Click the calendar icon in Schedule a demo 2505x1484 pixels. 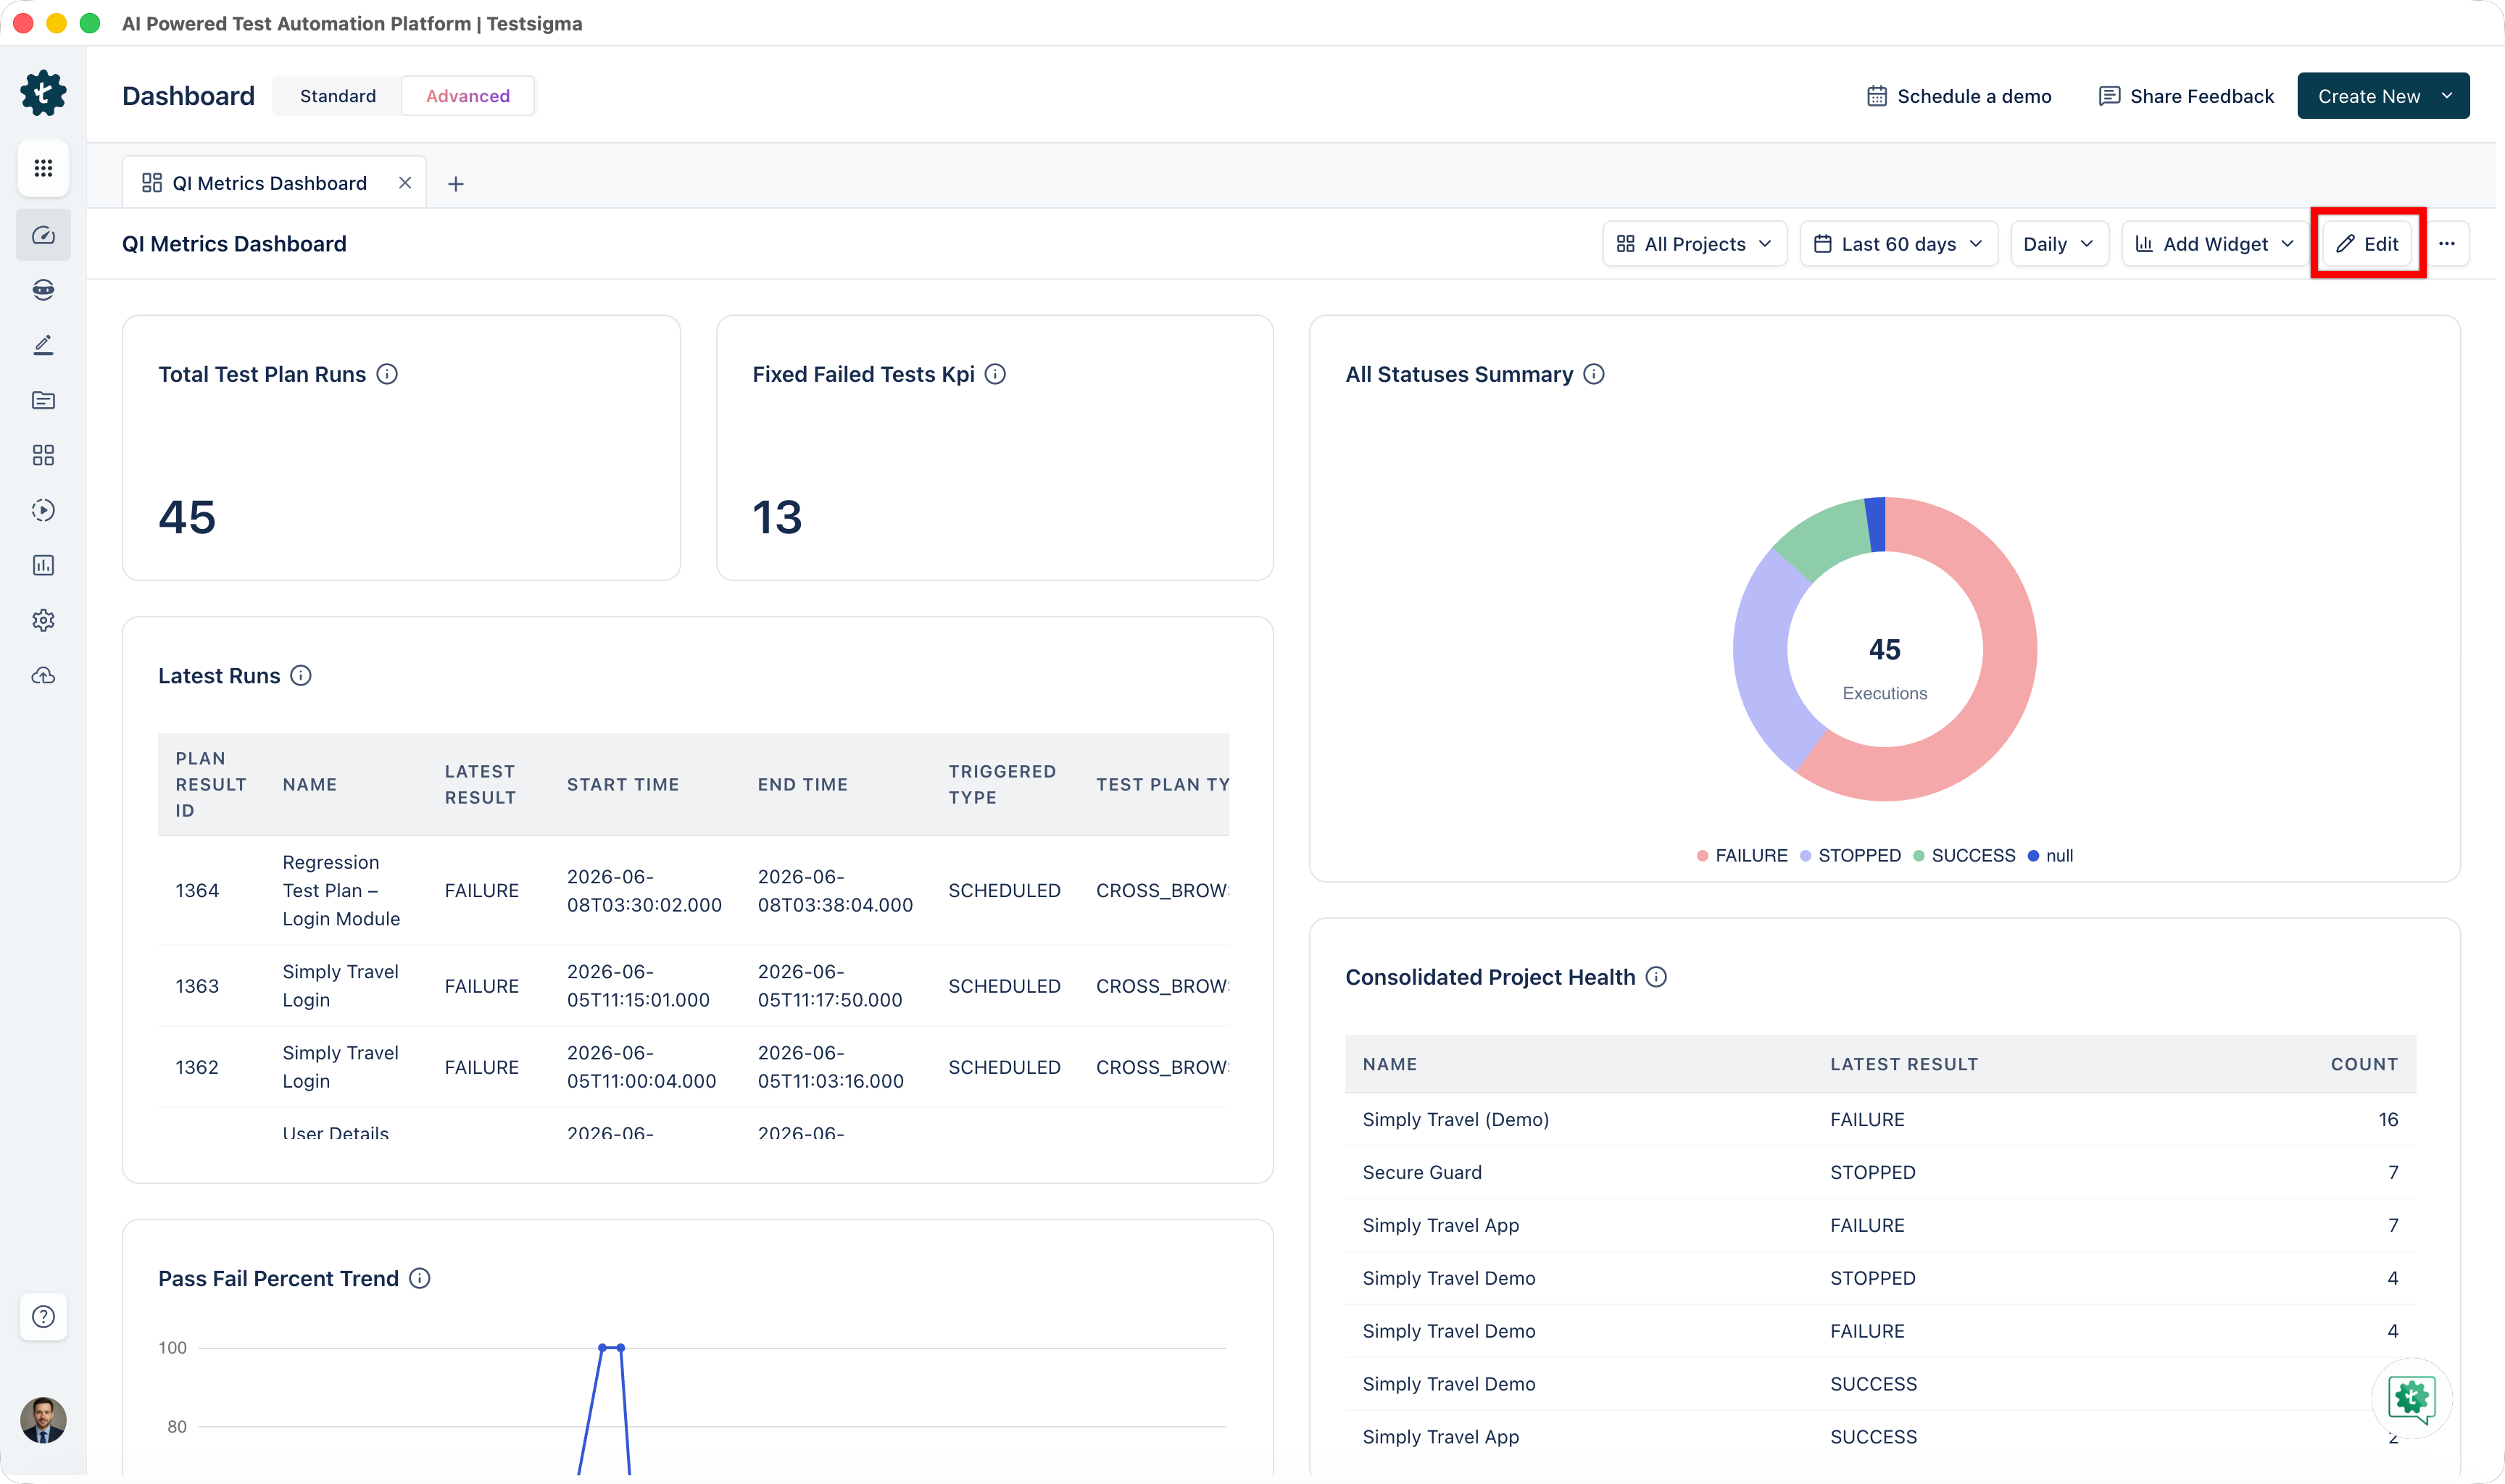point(1877,96)
